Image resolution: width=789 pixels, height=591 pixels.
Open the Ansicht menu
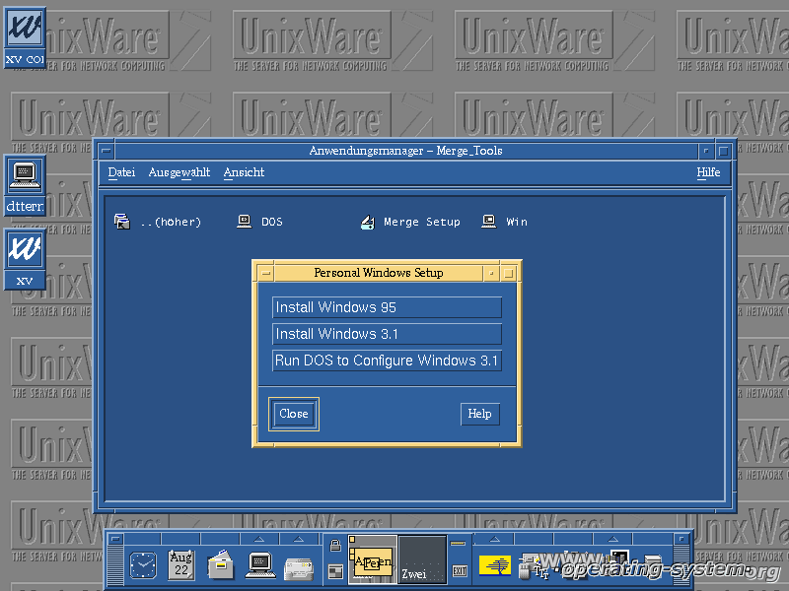click(x=244, y=172)
